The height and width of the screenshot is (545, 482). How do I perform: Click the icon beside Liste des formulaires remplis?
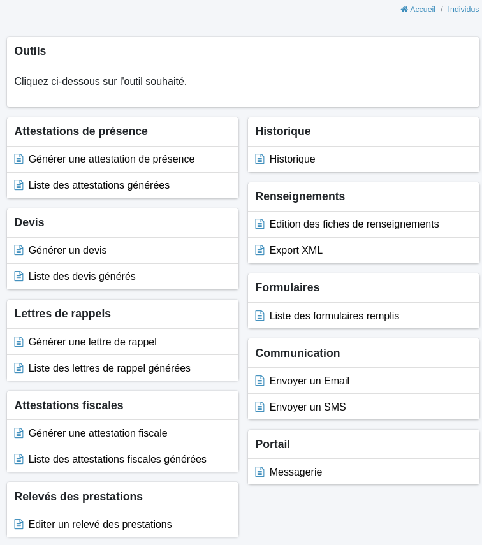[x=260, y=316]
